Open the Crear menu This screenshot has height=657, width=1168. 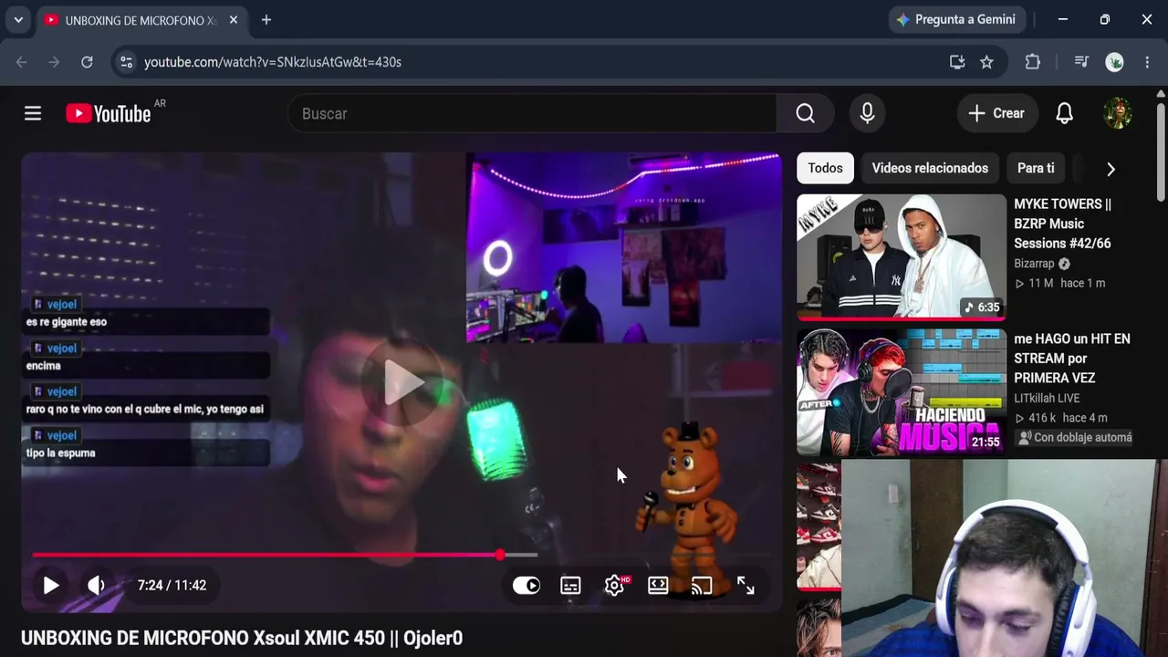click(996, 113)
